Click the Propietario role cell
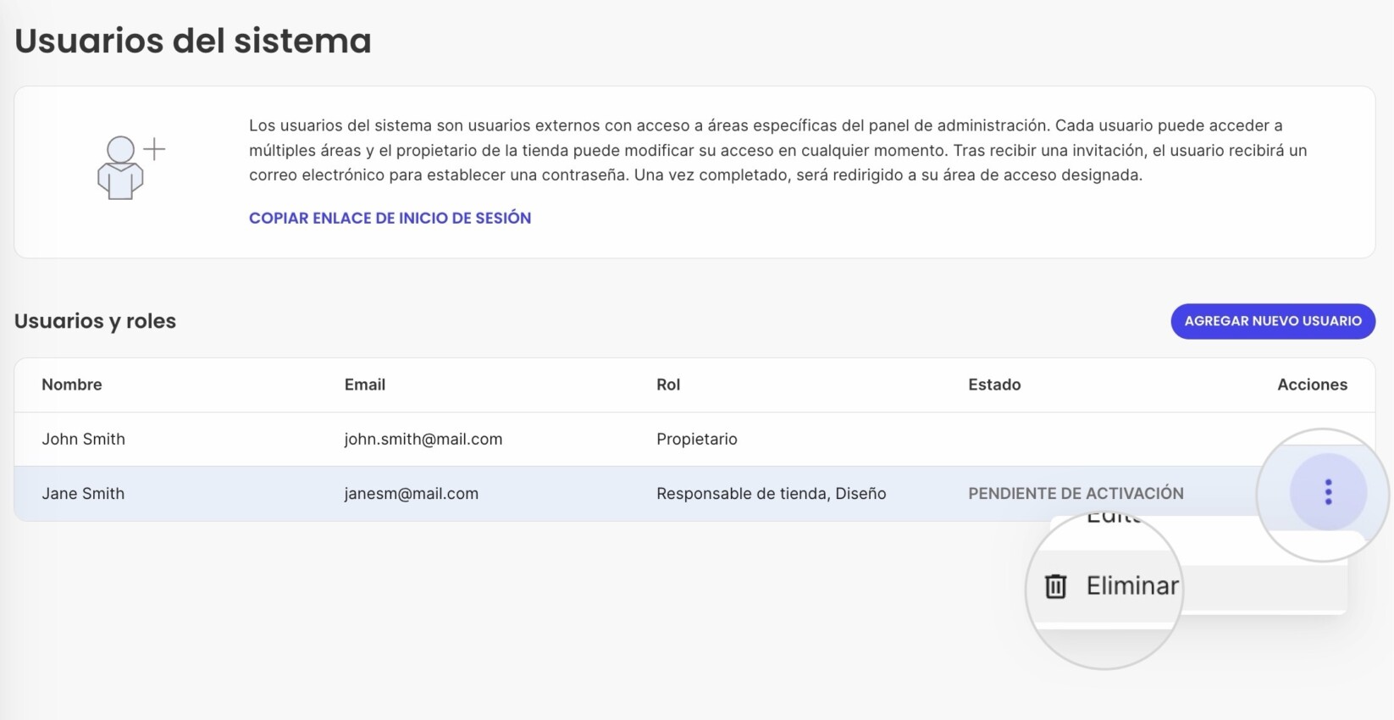 click(x=697, y=439)
